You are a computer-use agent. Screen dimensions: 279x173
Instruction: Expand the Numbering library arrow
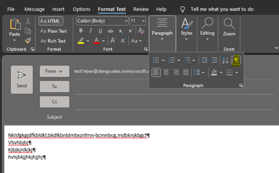point(179,60)
